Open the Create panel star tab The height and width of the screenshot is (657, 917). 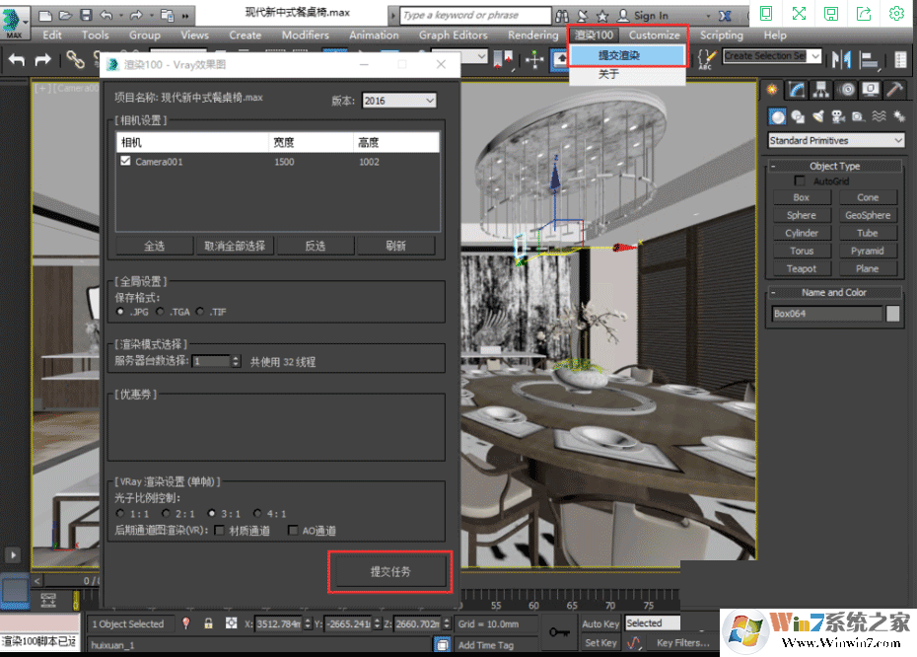pyautogui.click(x=773, y=89)
